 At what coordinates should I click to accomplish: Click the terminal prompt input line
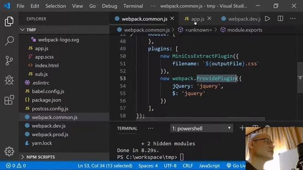pos(151,157)
